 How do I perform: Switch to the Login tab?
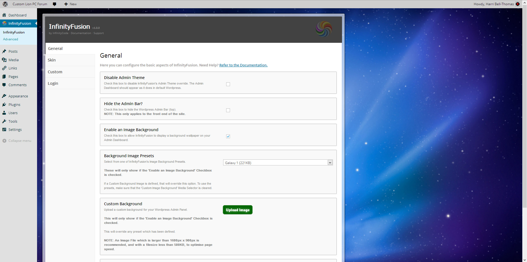(70, 83)
